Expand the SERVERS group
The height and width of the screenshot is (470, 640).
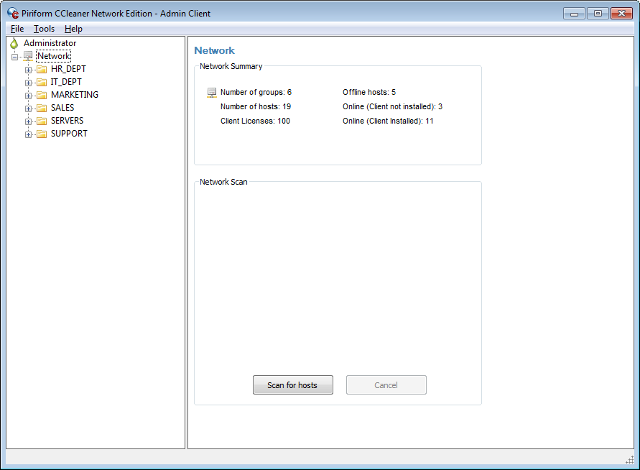click(x=28, y=121)
